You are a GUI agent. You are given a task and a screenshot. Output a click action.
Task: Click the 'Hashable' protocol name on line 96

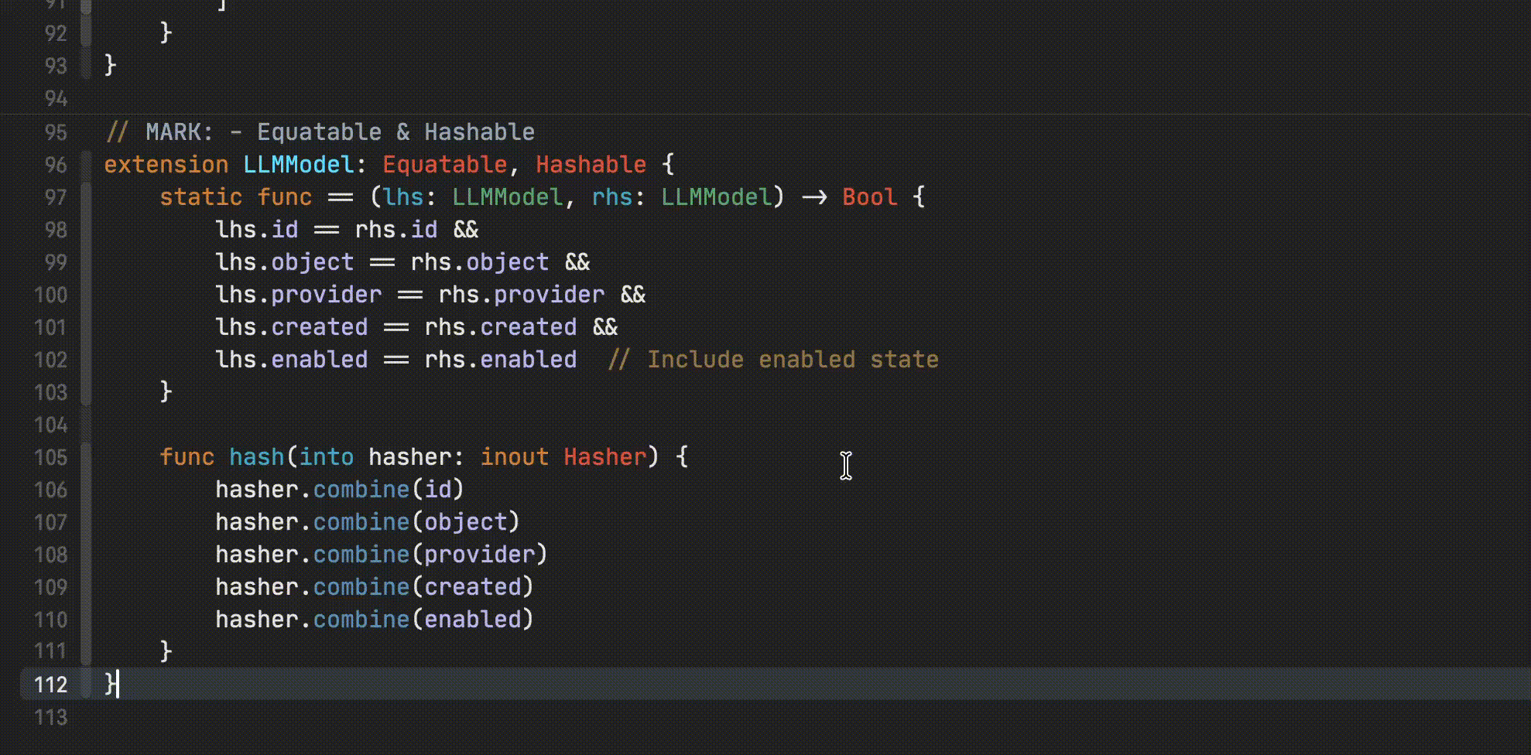(591, 165)
